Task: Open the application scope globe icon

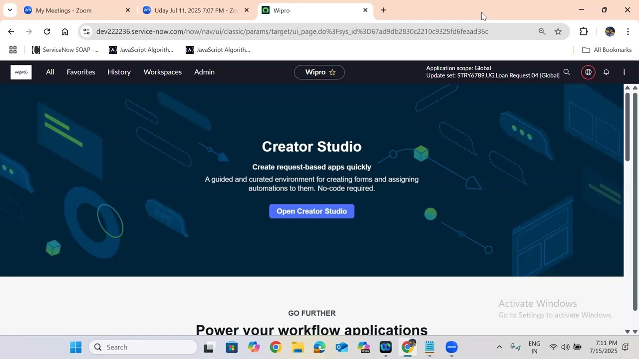Action: (589, 72)
